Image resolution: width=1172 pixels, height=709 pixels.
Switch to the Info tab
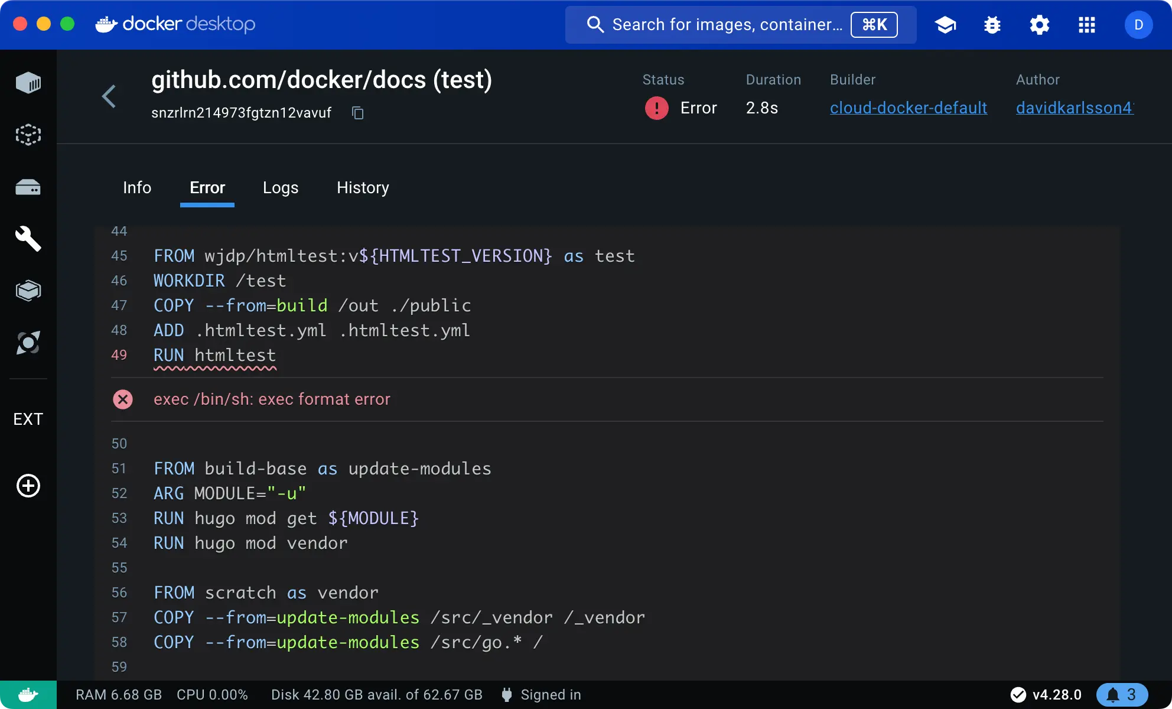pos(136,187)
